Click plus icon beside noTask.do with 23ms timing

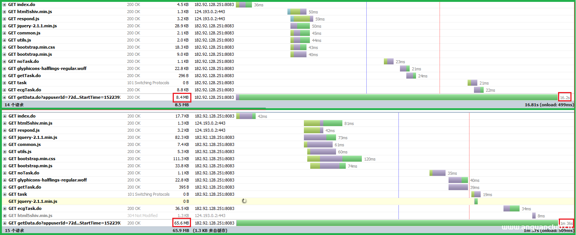tap(4, 62)
